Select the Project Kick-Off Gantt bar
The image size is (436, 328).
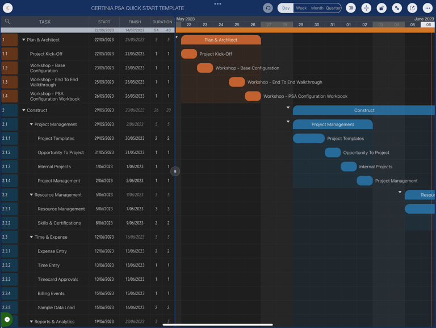[x=189, y=54]
